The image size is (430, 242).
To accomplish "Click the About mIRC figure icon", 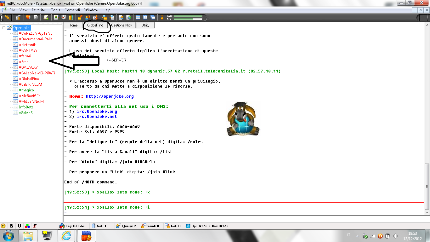I will point(162,17).
